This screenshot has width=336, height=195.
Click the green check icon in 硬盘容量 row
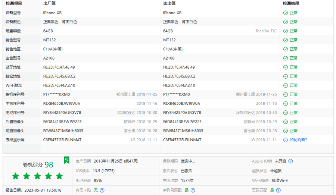286,31
